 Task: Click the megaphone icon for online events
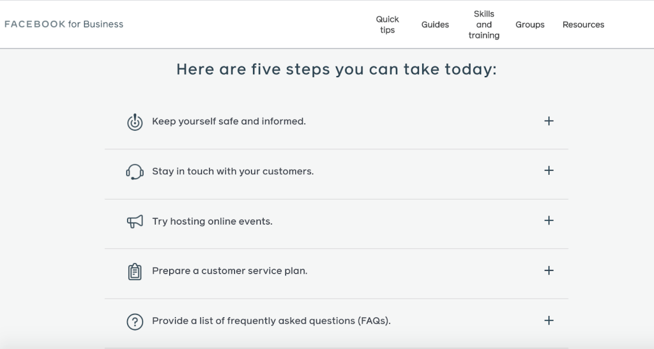click(134, 221)
